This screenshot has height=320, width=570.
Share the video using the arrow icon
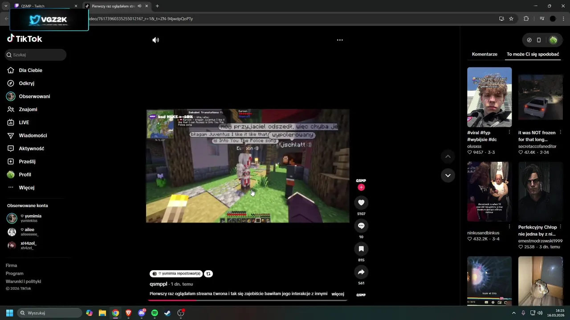click(361, 272)
